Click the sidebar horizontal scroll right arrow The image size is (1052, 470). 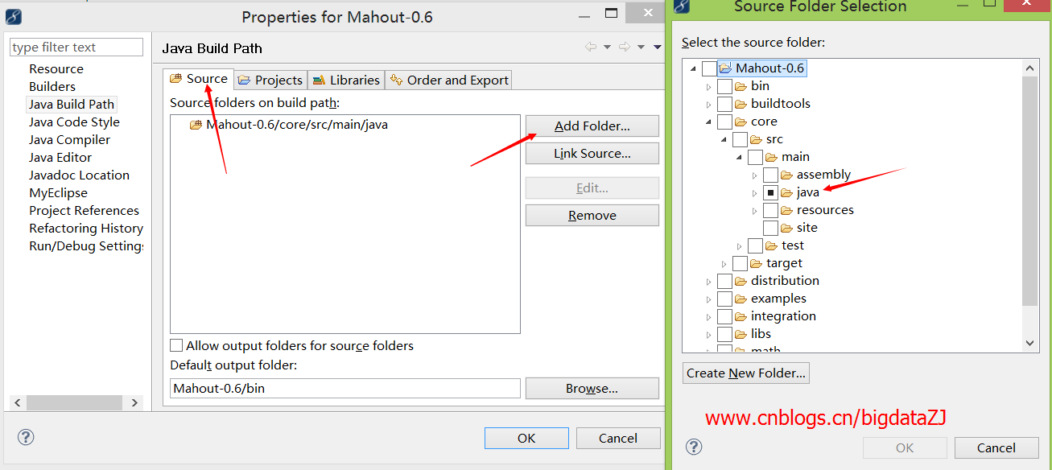[134, 402]
